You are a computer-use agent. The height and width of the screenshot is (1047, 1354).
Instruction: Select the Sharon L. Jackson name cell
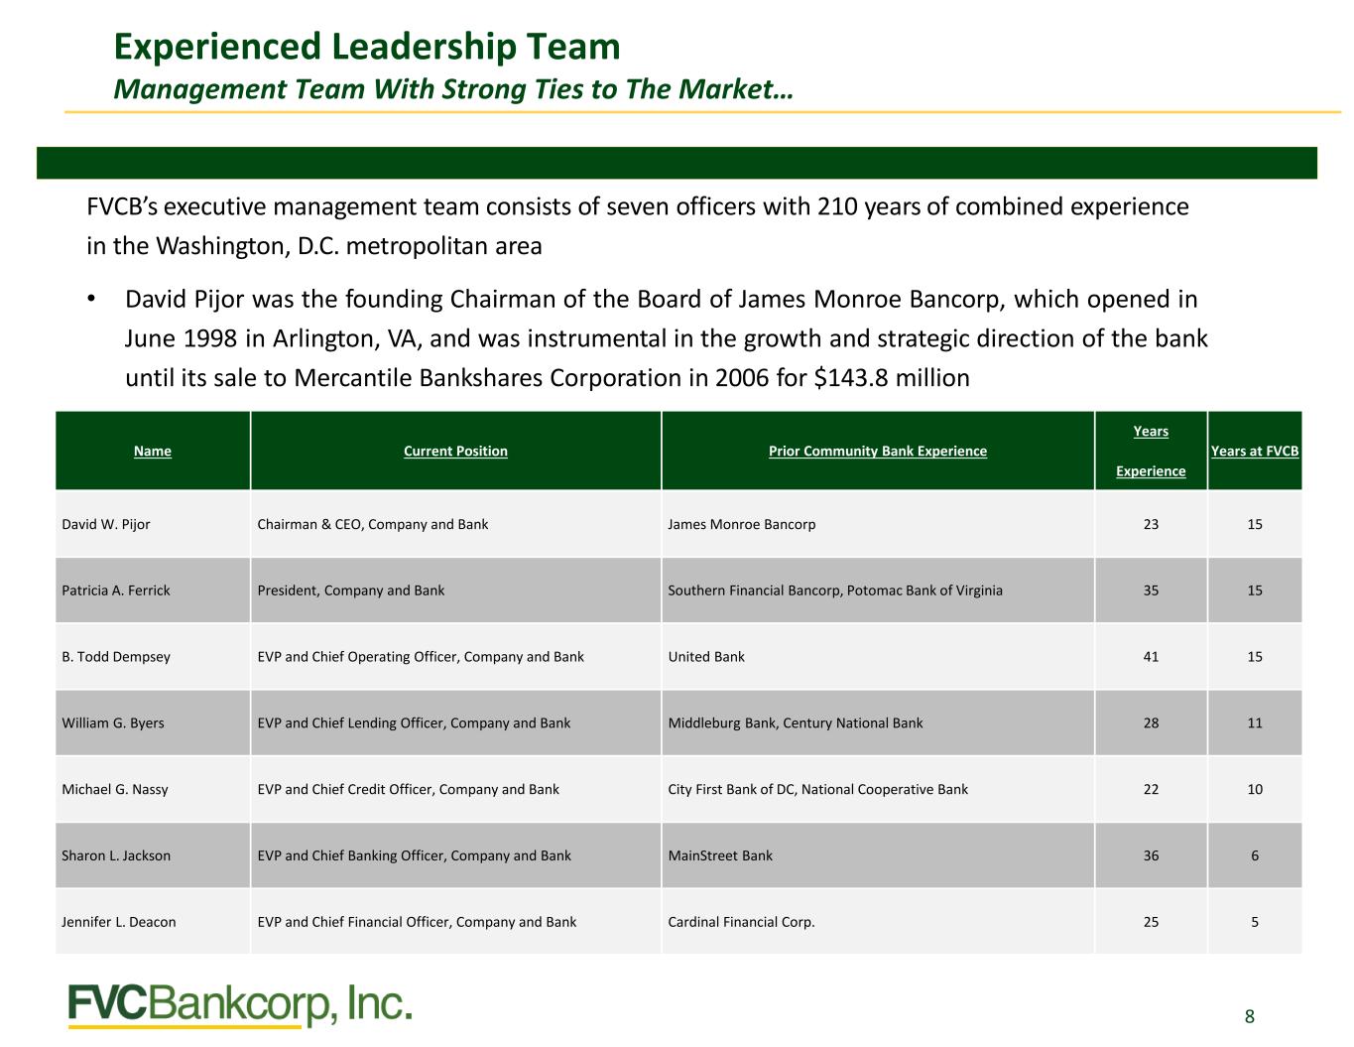click(x=153, y=855)
